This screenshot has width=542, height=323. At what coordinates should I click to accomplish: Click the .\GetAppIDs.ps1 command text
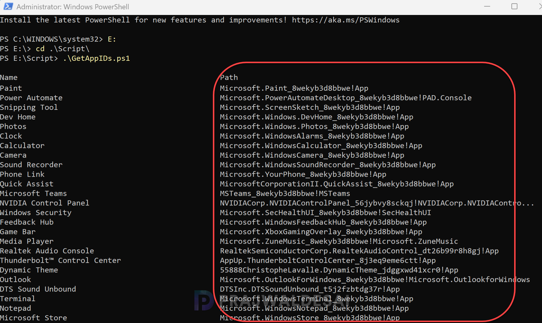pos(97,58)
